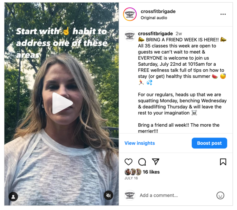Viewport: 237px width, 210px height.
Task: View the crossfitbrigade story avatar ring
Action: (x=130, y=14)
